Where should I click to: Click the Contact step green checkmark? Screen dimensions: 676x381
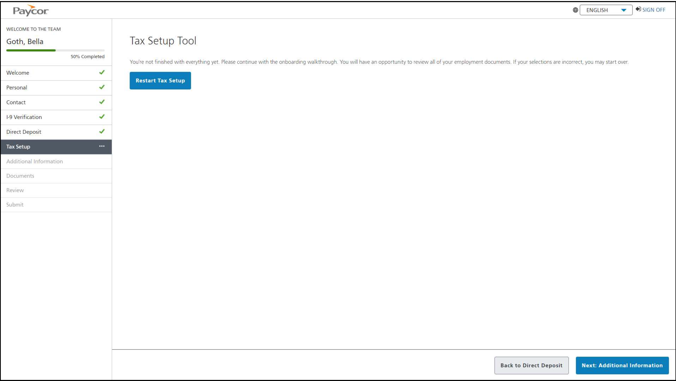coord(102,102)
